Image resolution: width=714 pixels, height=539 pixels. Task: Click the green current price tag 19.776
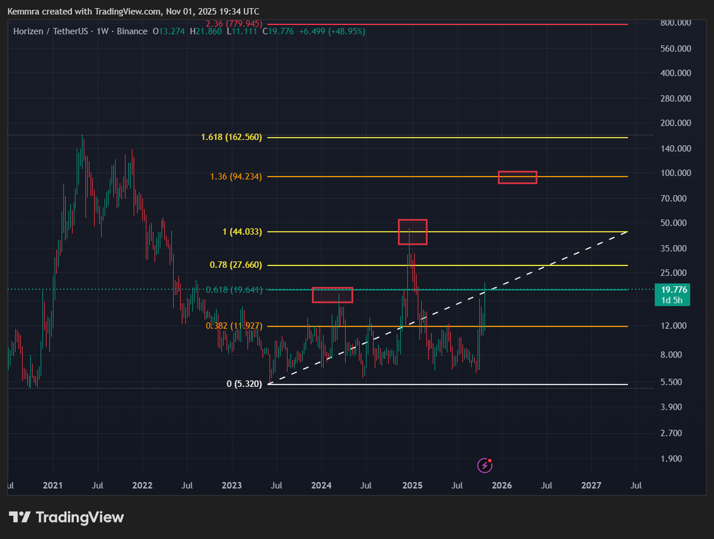click(672, 290)
